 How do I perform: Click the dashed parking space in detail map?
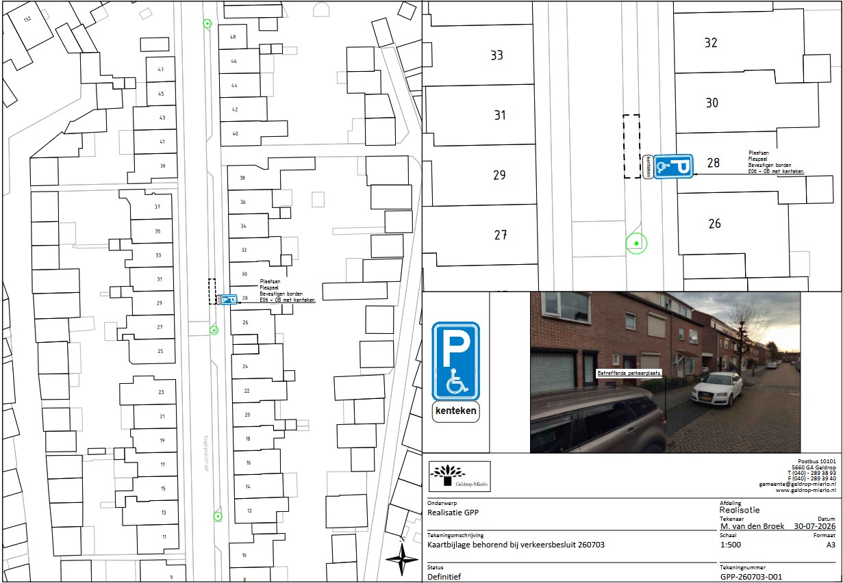(x=631, y=146)
